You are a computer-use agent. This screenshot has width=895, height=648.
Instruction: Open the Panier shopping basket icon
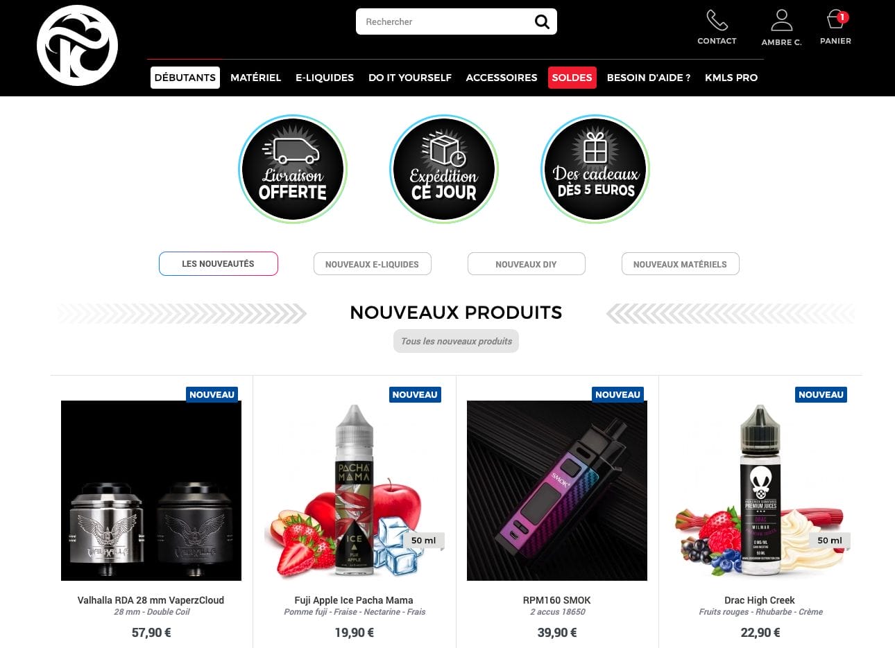(x=836, y=19)
